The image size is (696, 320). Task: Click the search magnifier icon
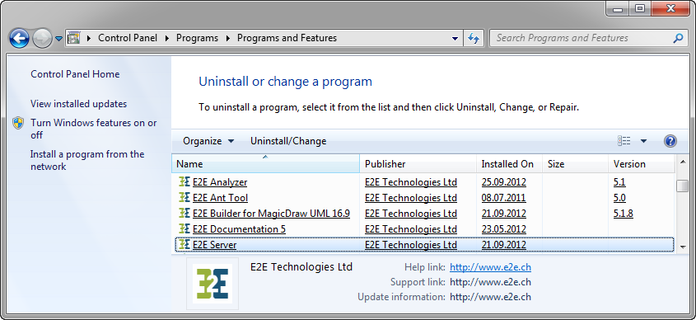(x=678, y=38)
